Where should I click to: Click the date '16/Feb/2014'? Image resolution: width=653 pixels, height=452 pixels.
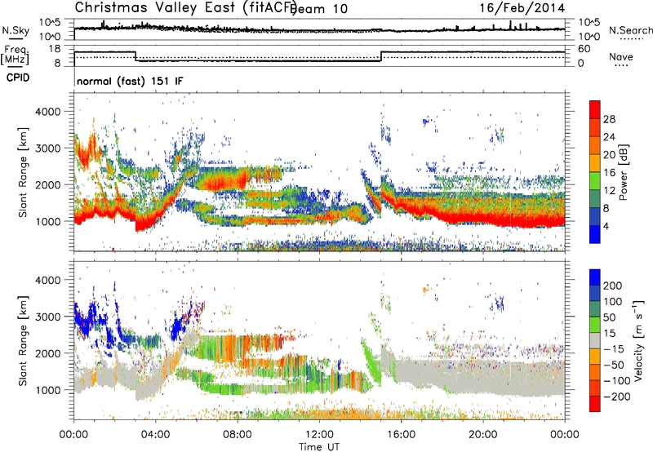[522, 8]
